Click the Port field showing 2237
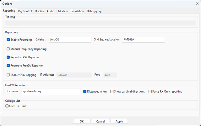 pos(110,75)
